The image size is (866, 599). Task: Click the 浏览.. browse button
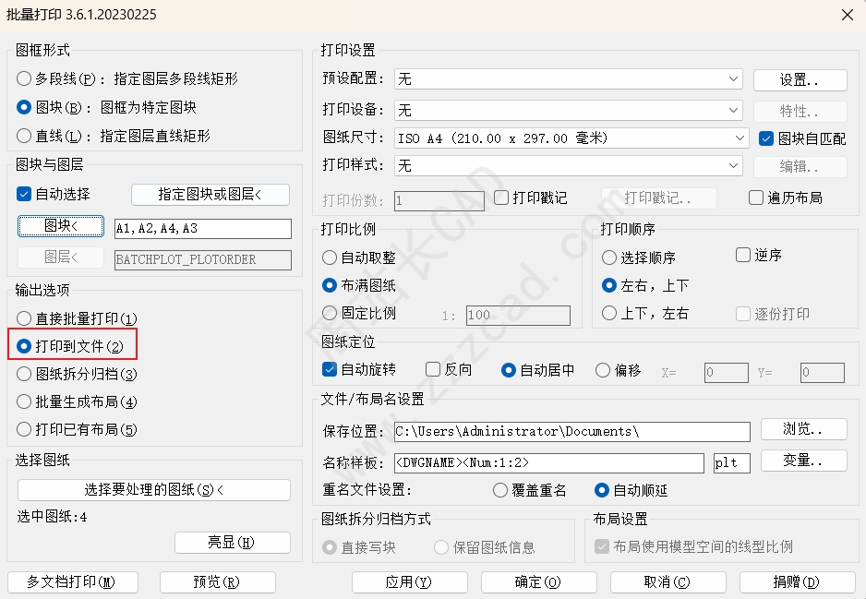pos(802,429)
